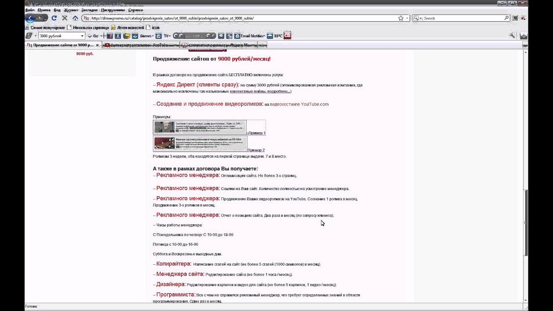Open the 'Инструменты' menu
Screen dimensions: 553x311
pyautogui.click(x=113, y=10)
